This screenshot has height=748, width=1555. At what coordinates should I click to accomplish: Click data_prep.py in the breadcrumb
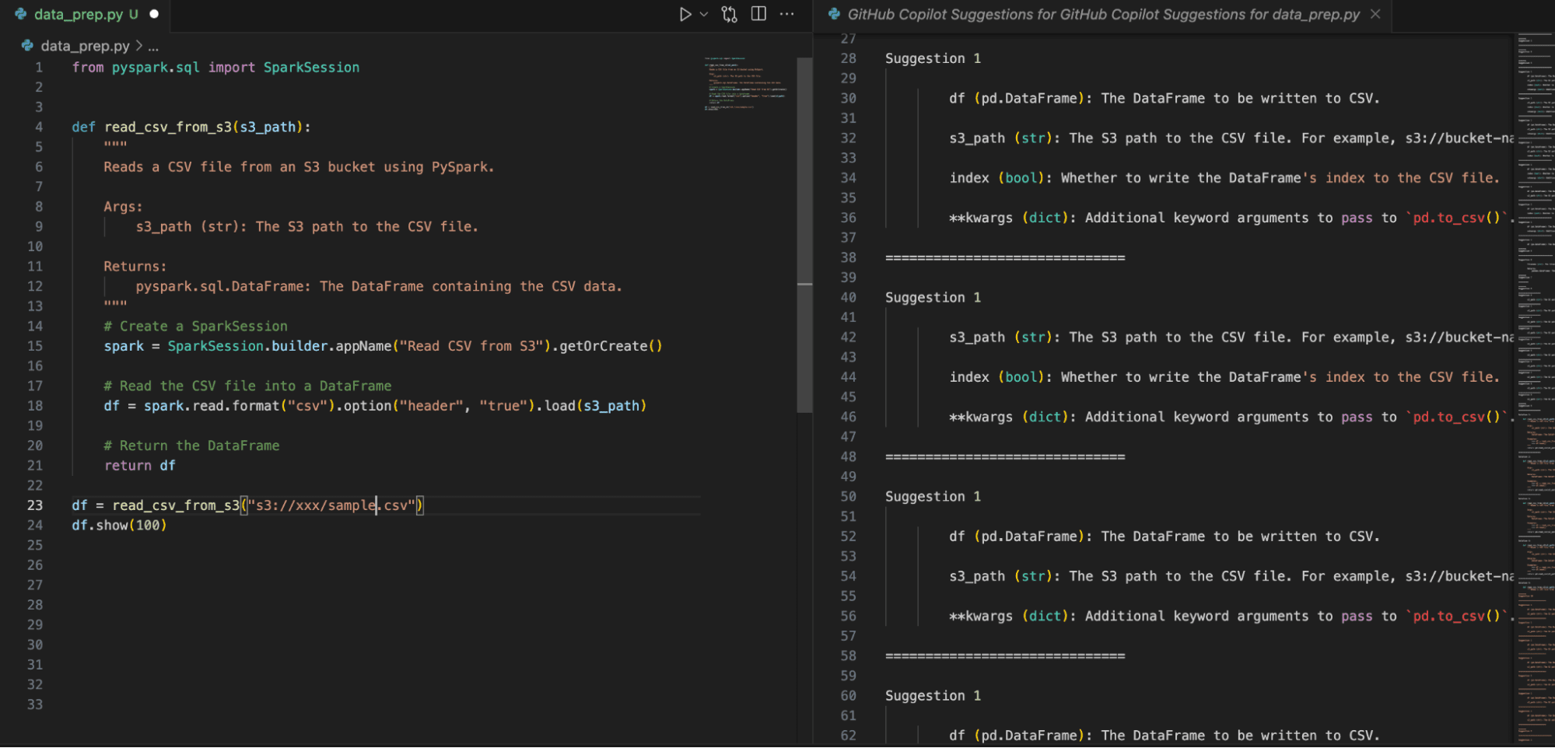pyautogui.click(x=85, y=46)
